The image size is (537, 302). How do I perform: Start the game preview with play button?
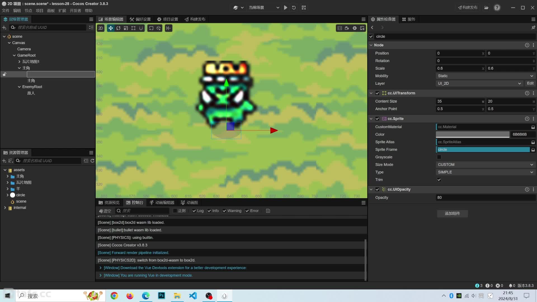point(286,8)
